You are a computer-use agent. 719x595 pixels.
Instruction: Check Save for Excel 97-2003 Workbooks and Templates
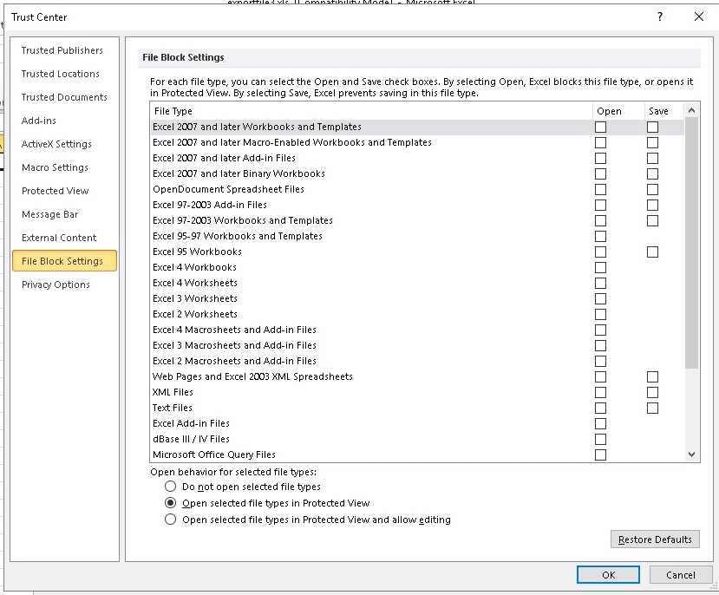(652, 220)
